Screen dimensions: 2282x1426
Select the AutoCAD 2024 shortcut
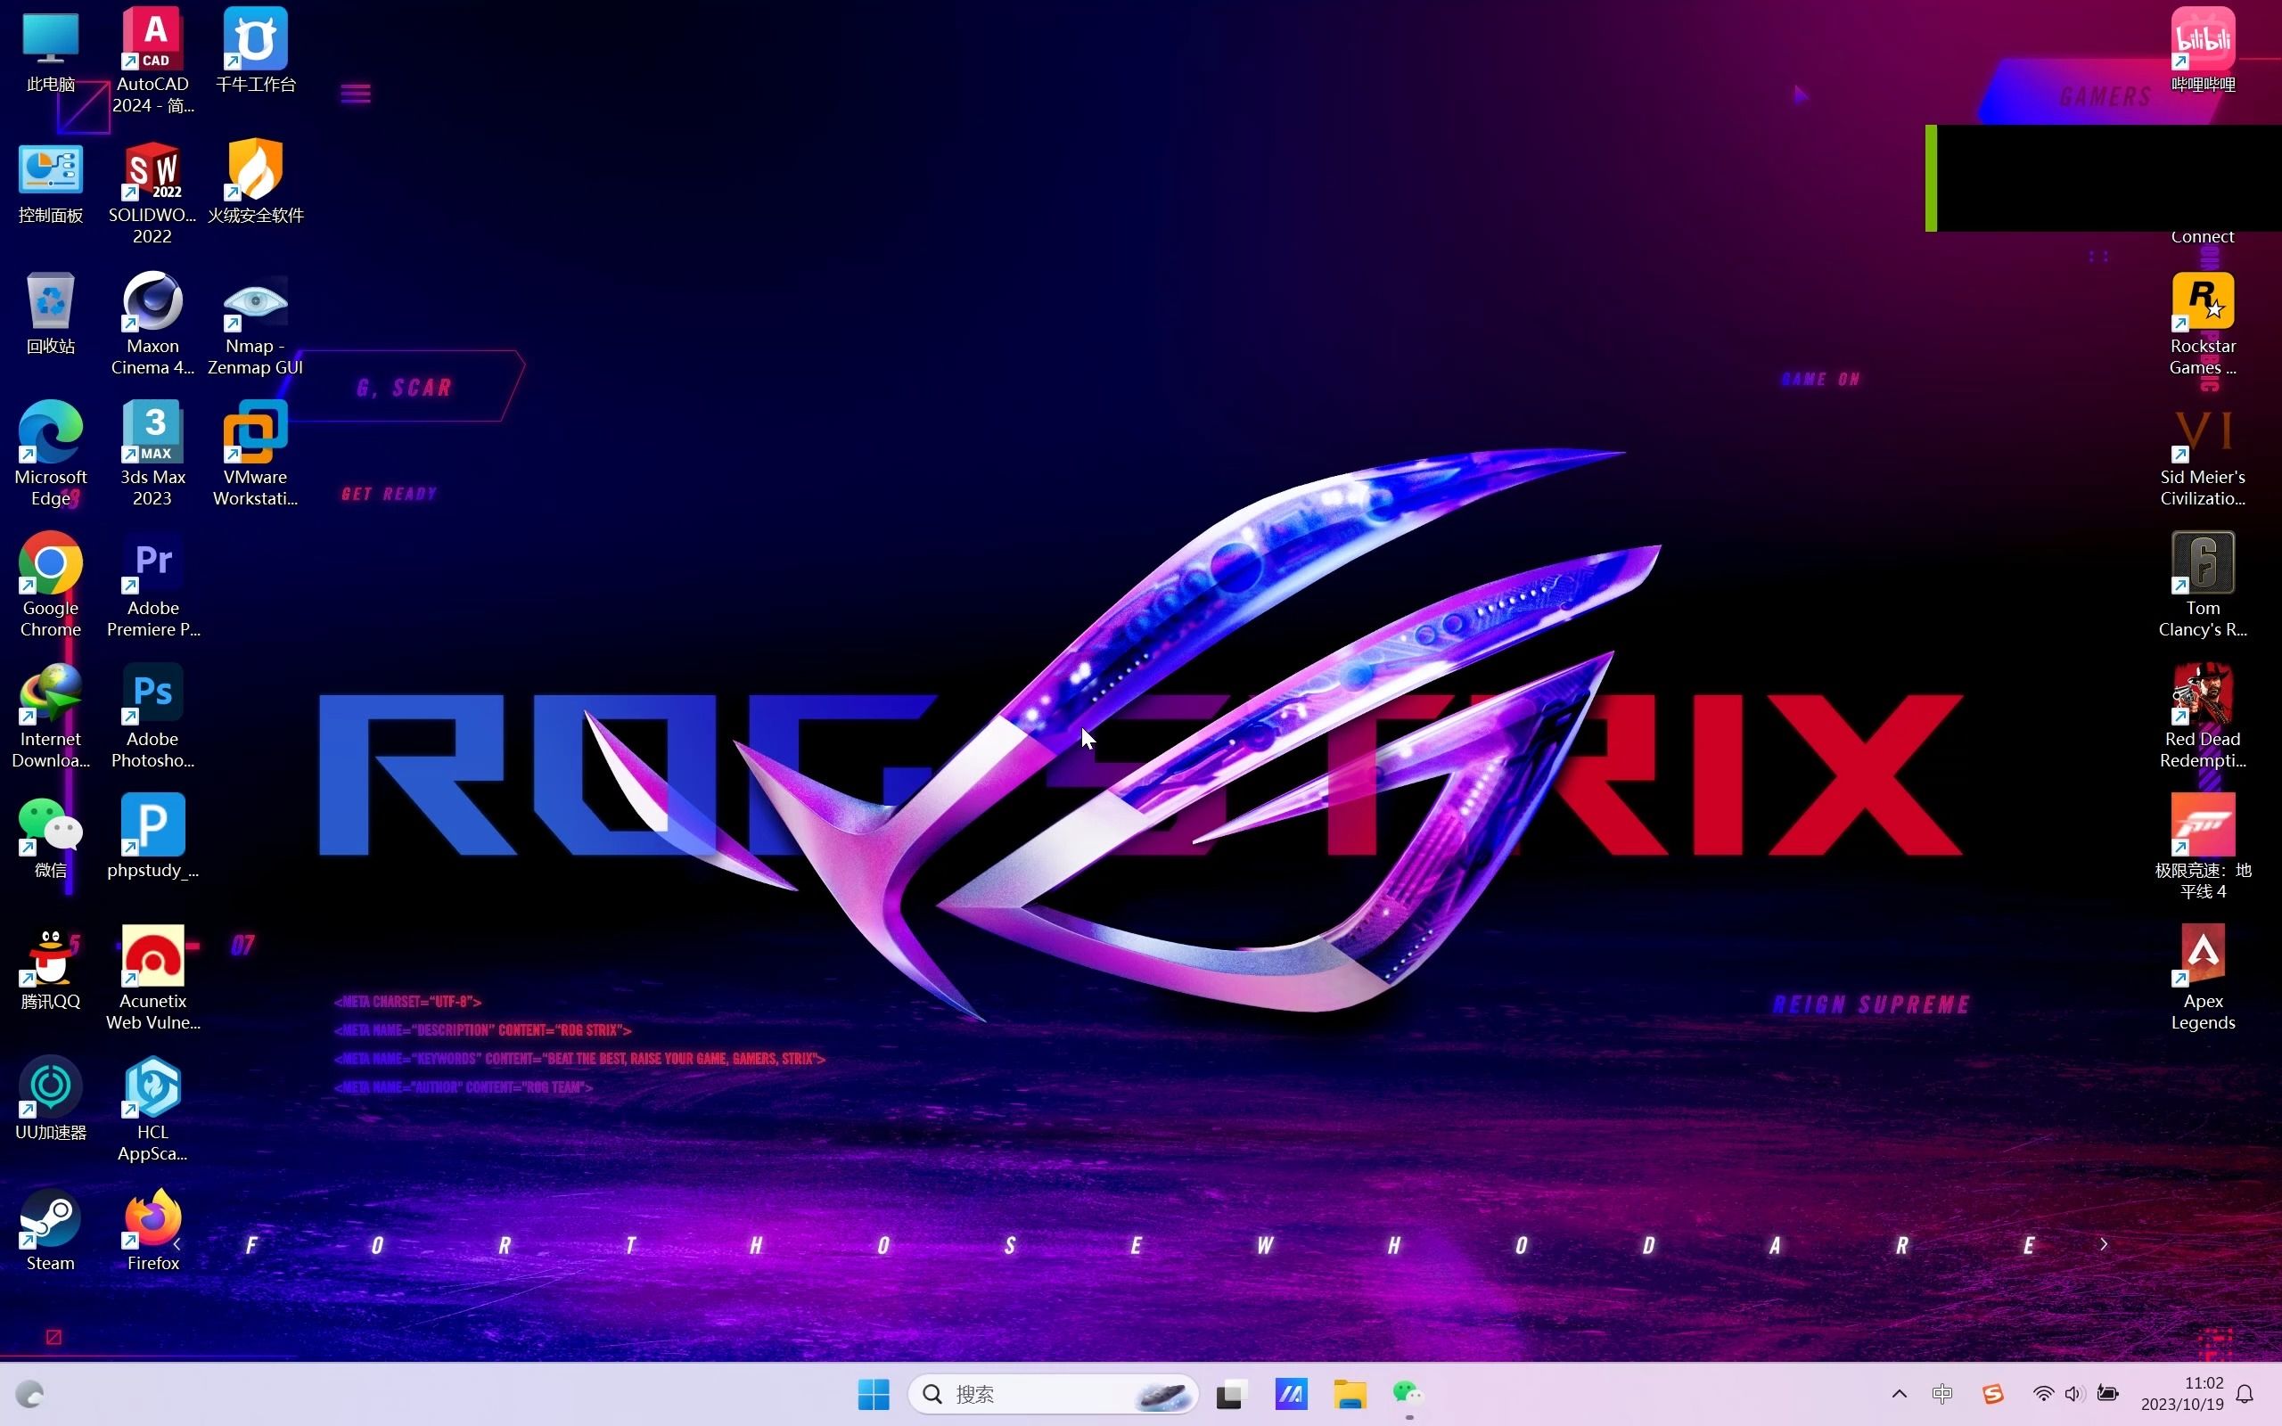pos(152,61)
